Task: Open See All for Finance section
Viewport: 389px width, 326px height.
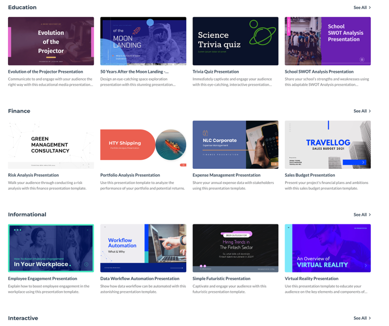Action: tap(362, 111)
